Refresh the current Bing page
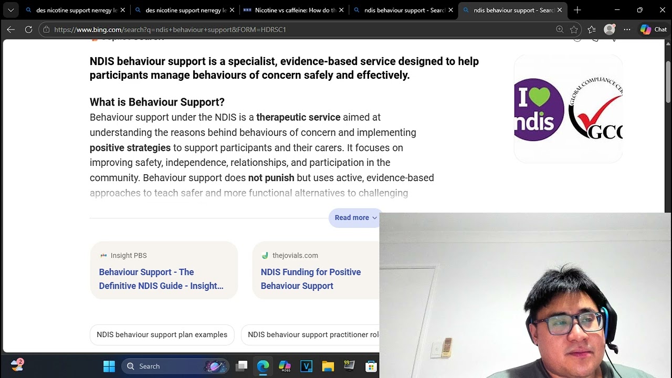The image size is (672, 378). click(28, 29)
